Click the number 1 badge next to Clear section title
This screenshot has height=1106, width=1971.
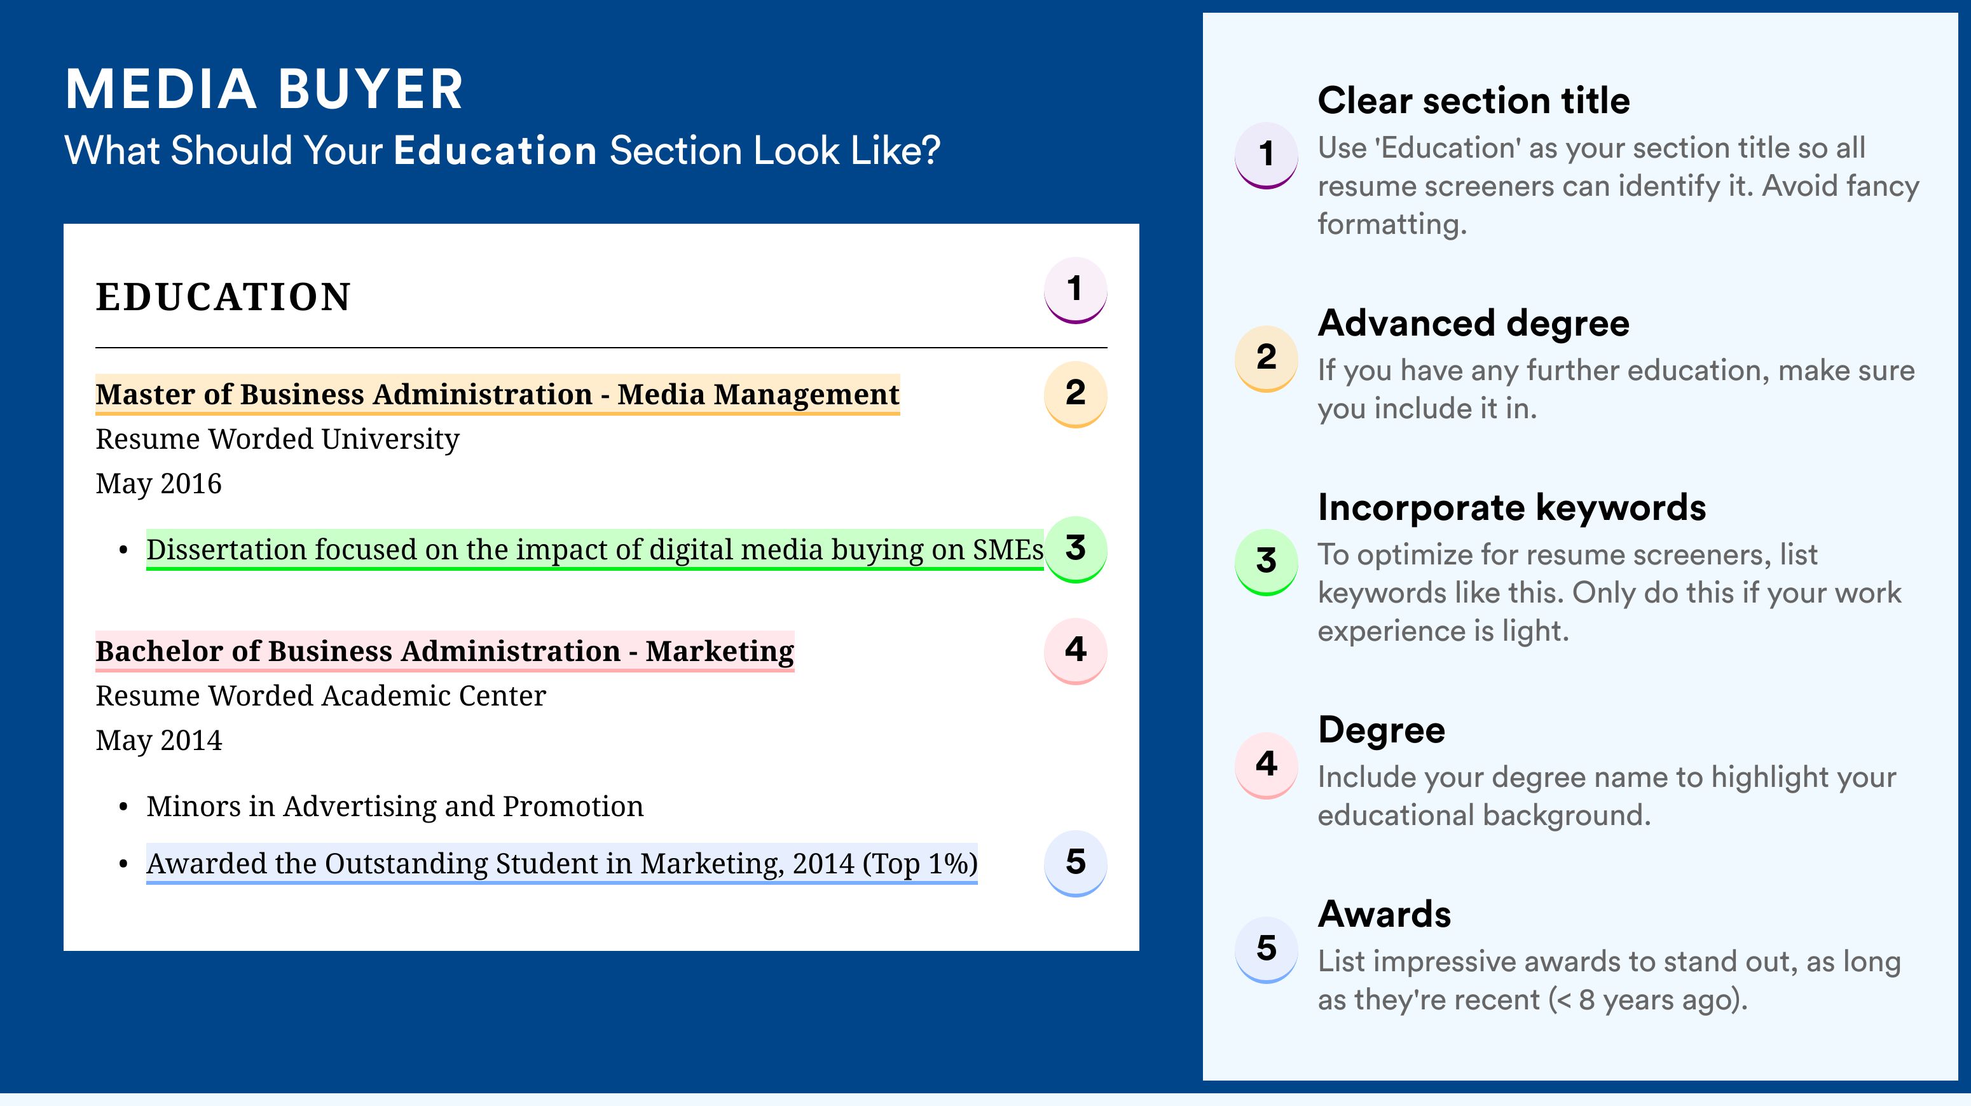1267,155
